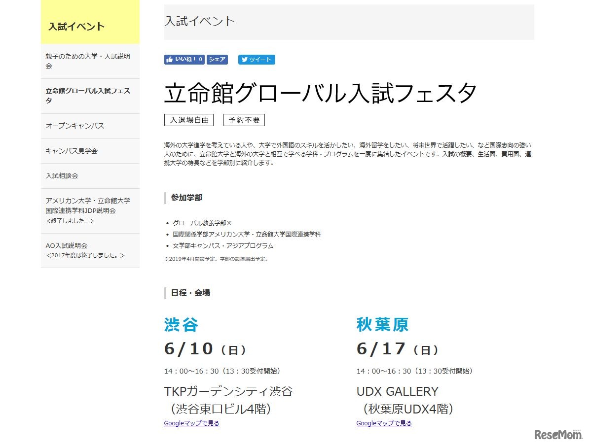Click the 文学部キャンパス・アジアプログラム list item
The image size is (589, 446).
click(223, 246)
